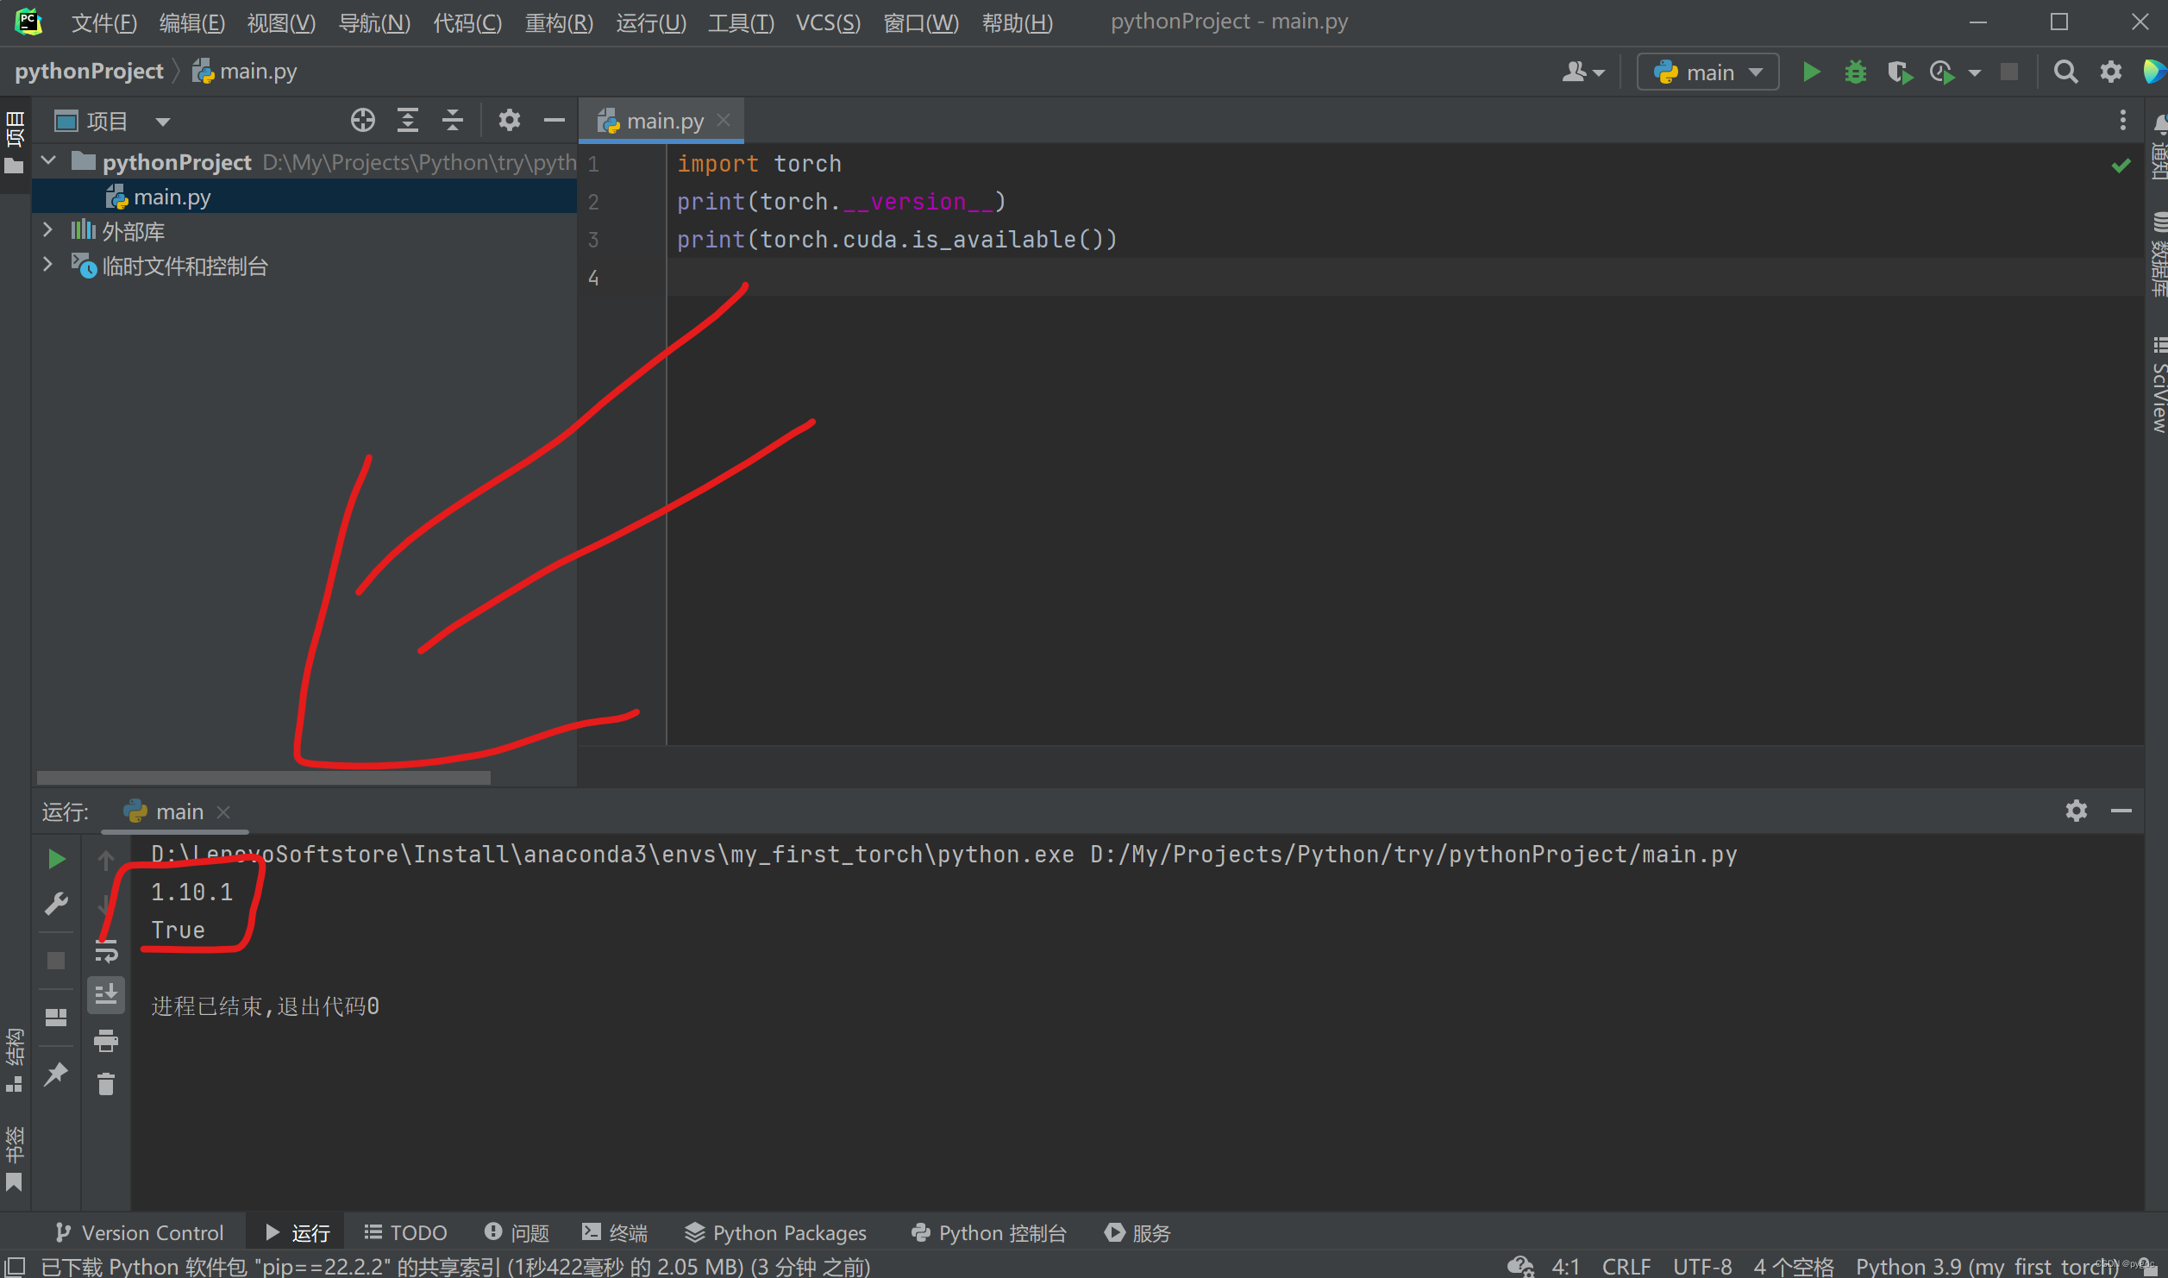Open the main run configuration dropdown
The width and height of the screenshot is (2168, 1278).
click(1707, 72)
